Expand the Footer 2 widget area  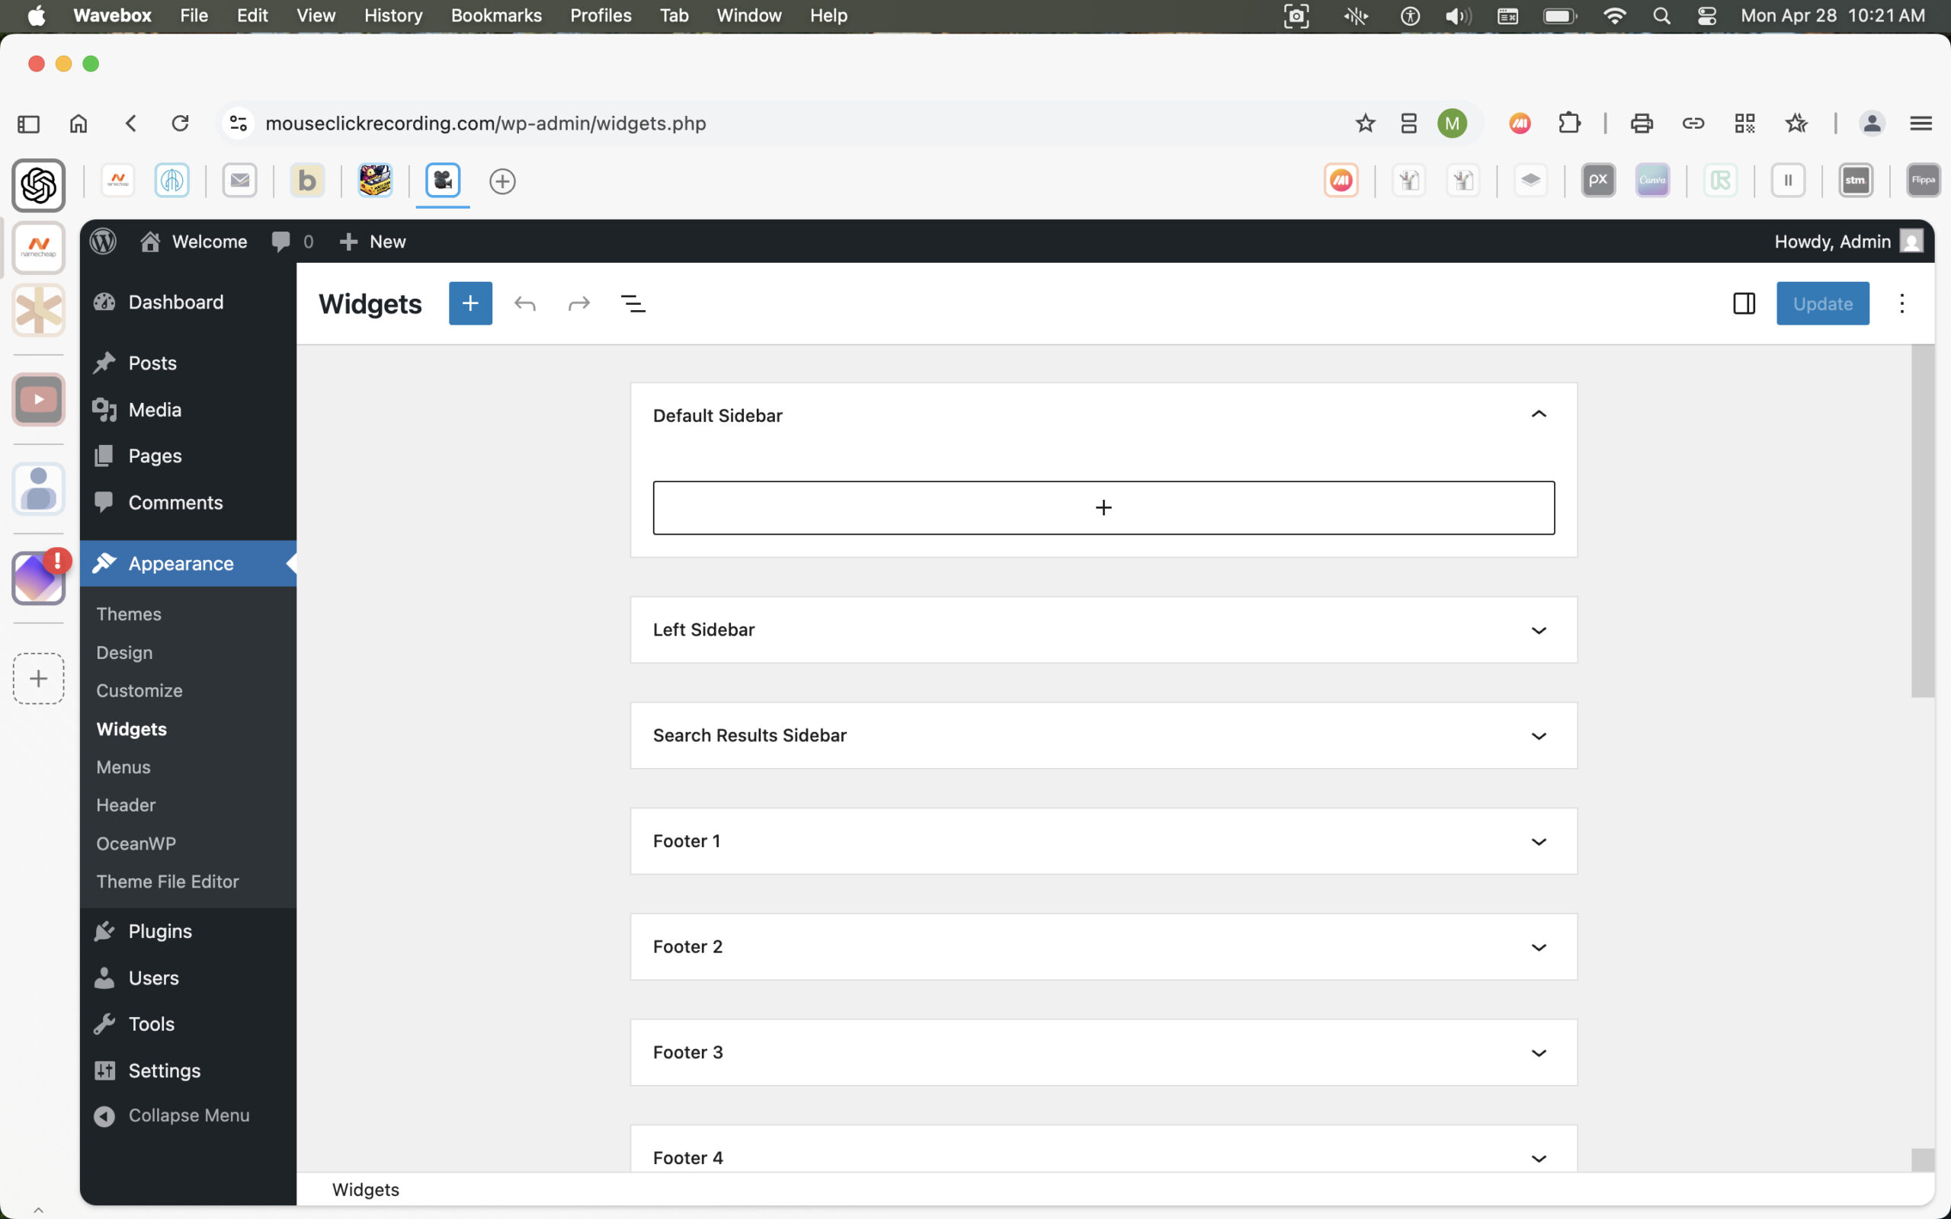[x=1538, y=946]
